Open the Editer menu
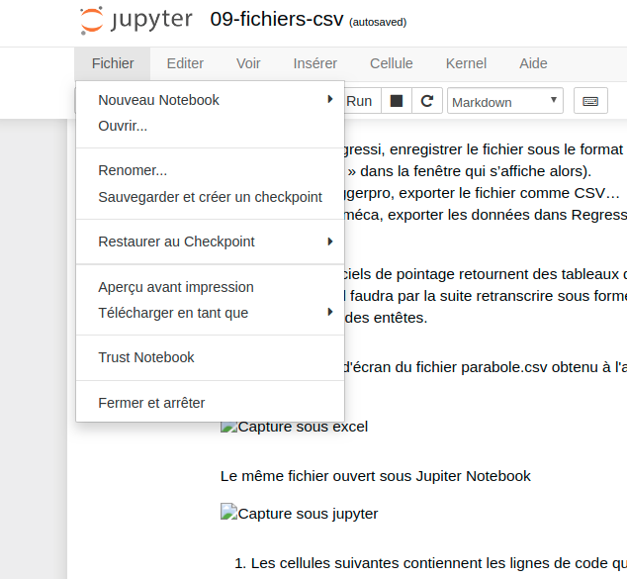627x579 pixels. (x=185, y=63)
